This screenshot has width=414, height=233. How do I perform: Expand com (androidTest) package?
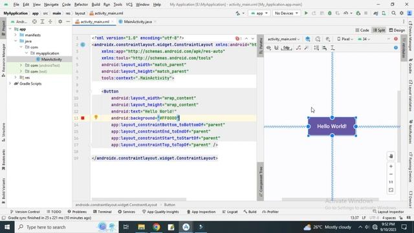tap(21, 65)
